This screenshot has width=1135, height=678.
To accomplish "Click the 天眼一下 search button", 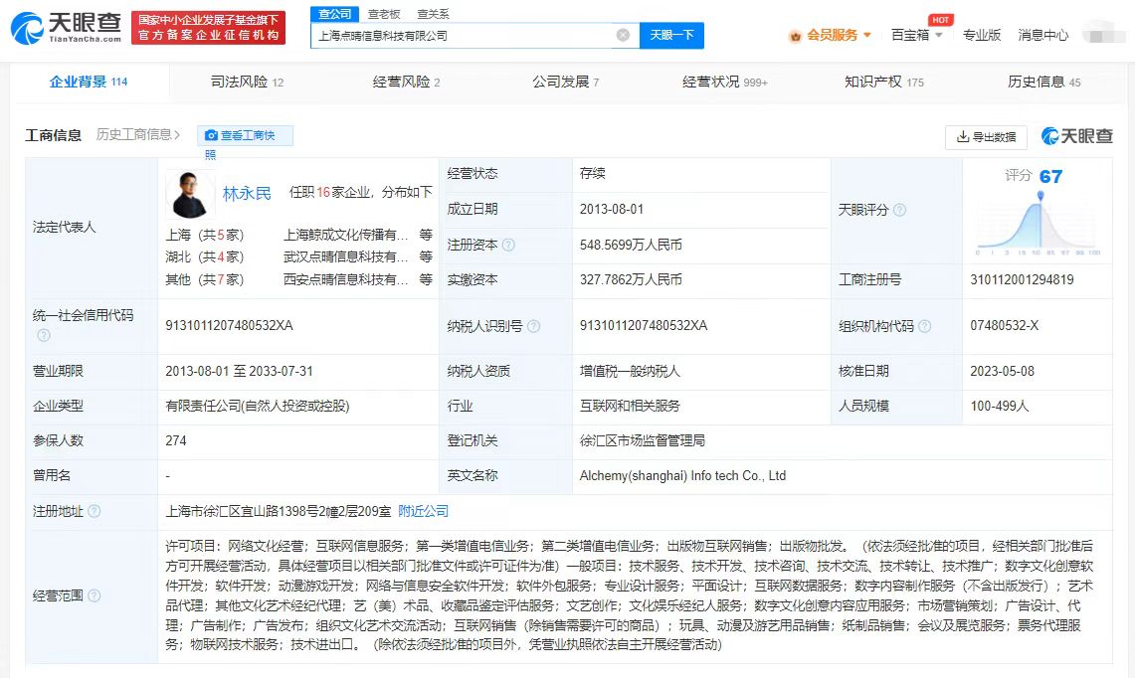I will tap(671, 35).
